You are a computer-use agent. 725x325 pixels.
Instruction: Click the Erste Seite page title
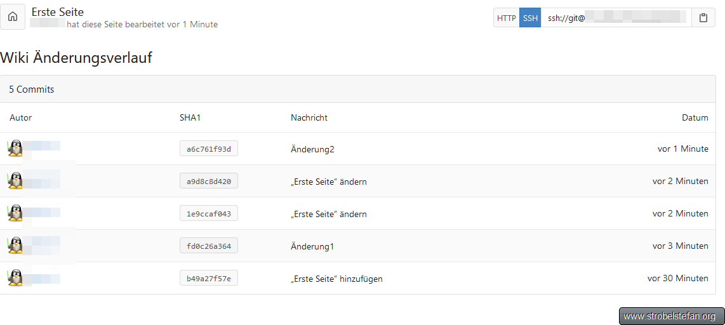(x=58, y=12)
